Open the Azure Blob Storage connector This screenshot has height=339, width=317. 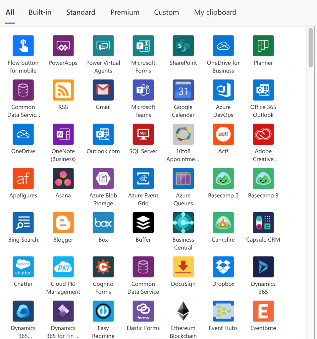click(103, 178)
